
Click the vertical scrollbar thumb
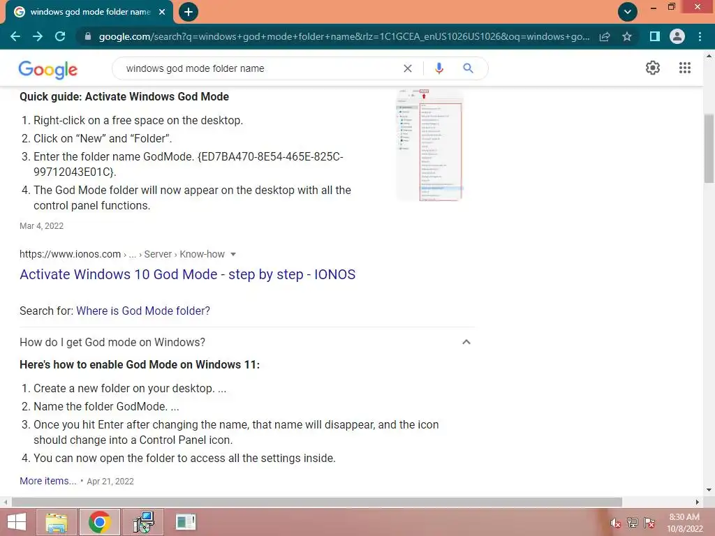click(x=709, y=148)
